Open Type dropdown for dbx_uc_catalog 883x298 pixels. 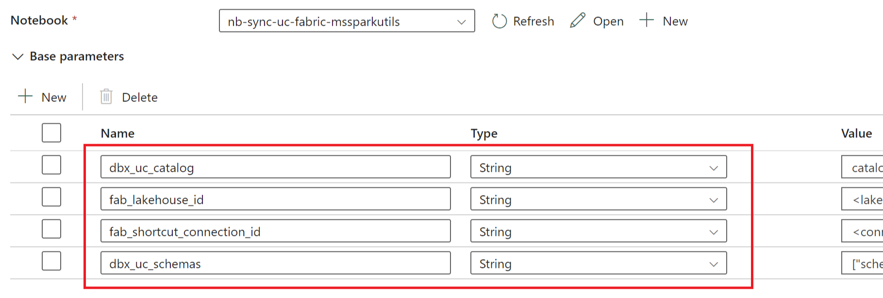click(x=598, y=167)
